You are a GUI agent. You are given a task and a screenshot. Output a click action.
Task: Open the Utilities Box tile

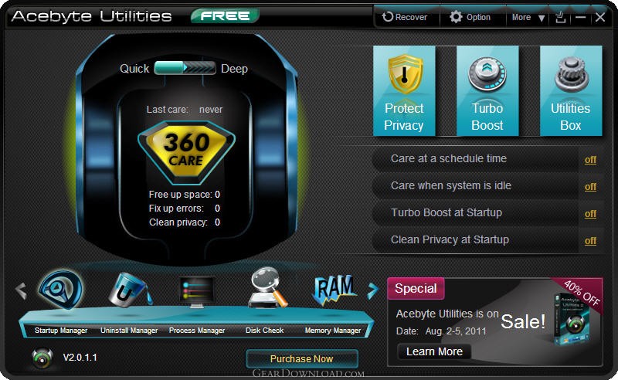click(571, 91)
